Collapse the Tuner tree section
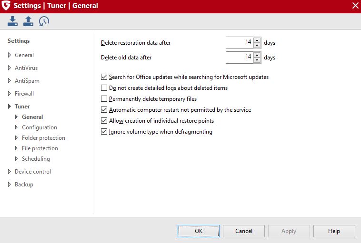The width and height of the screenshot is (361, 243). 10,106
